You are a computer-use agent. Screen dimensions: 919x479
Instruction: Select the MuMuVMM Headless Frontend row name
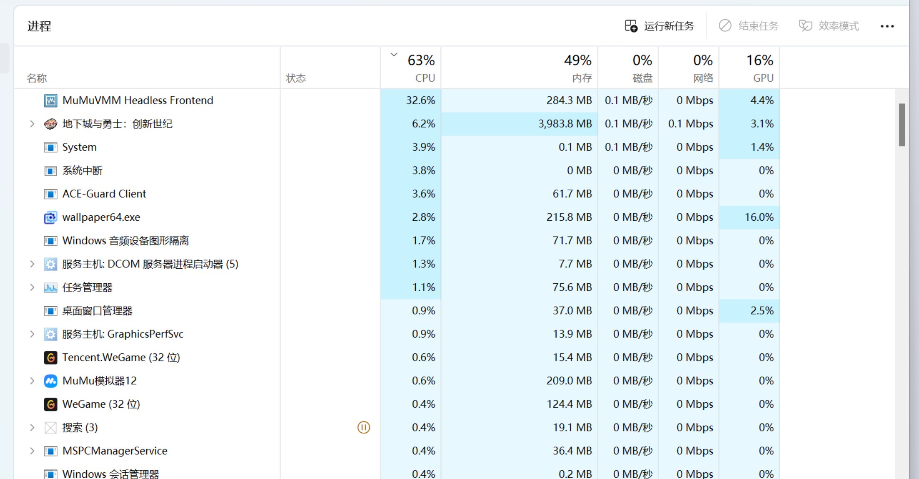[x=138, y=101]
